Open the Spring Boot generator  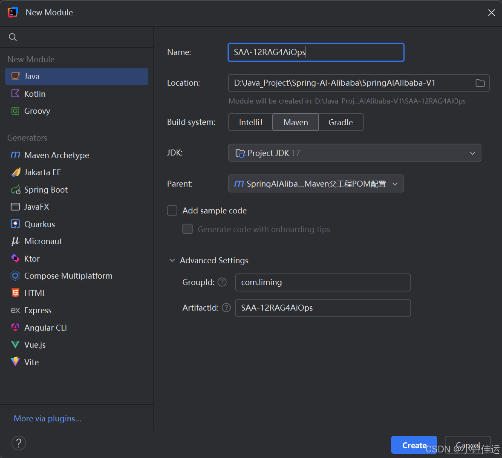[77, 190]
